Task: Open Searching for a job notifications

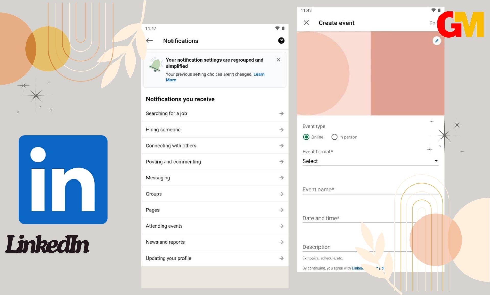Action: click(215, 113)
